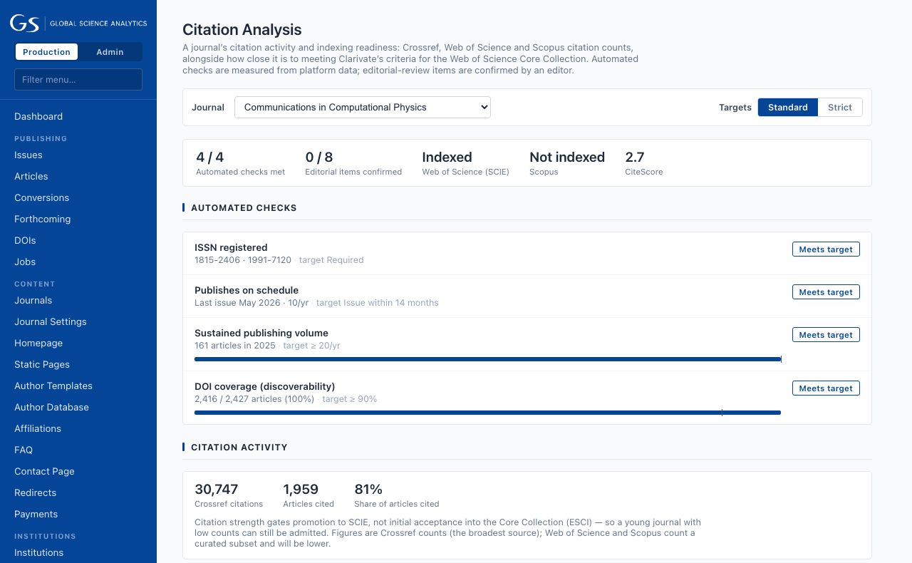Click Meets target badge for Sustained publishing volume
This screenshot has height=563, width=912.
pyautogui.click(x=826, y=335)
